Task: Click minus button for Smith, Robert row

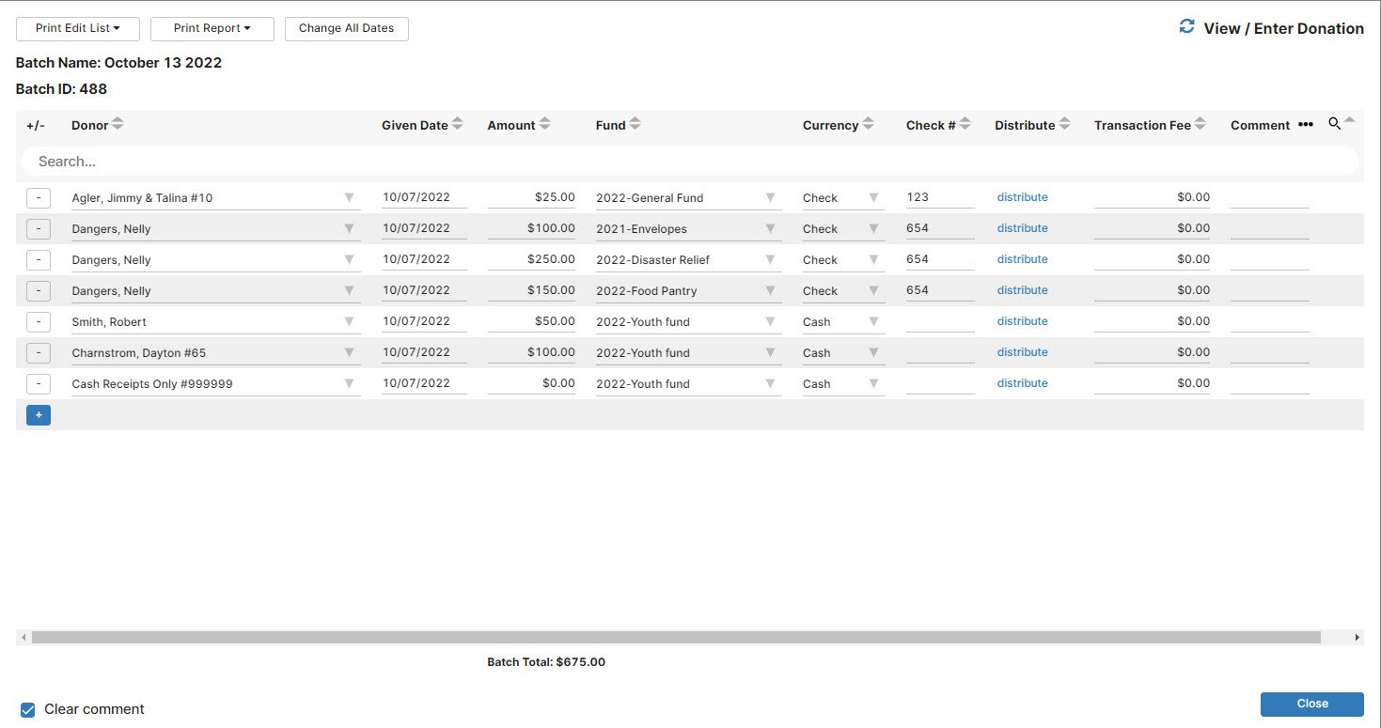Action: tap(39, 321)
